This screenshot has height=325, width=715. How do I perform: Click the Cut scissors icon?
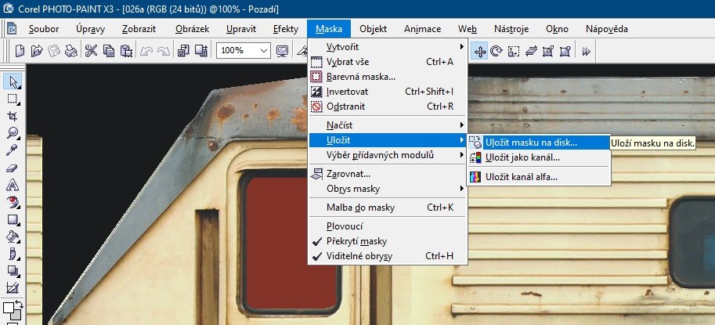coord(91,51)
